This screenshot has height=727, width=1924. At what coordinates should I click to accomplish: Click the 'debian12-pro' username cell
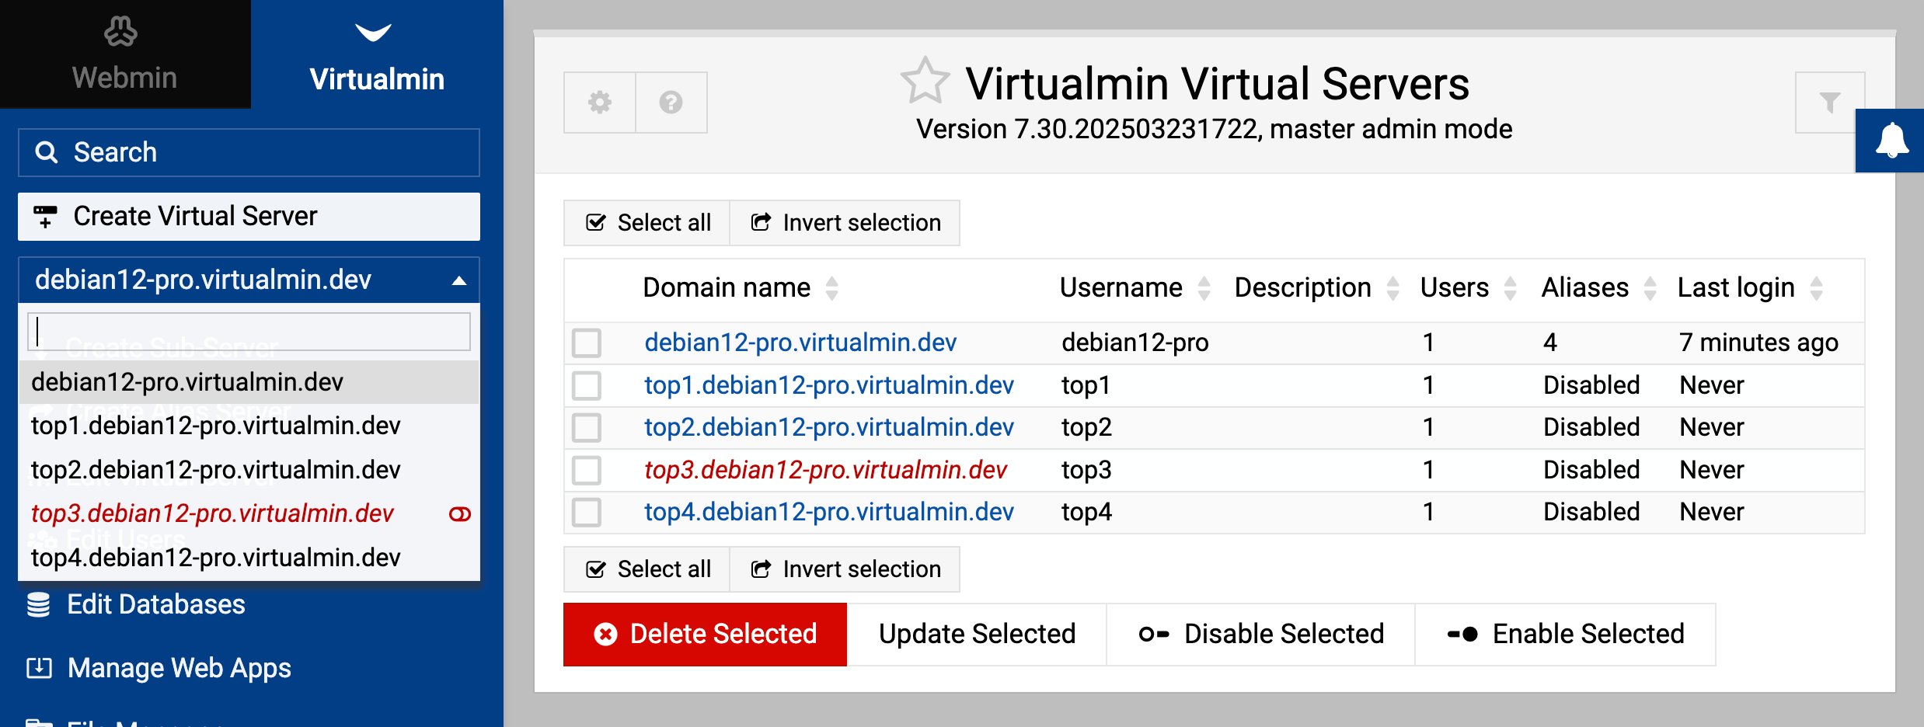pos(1135,343)
